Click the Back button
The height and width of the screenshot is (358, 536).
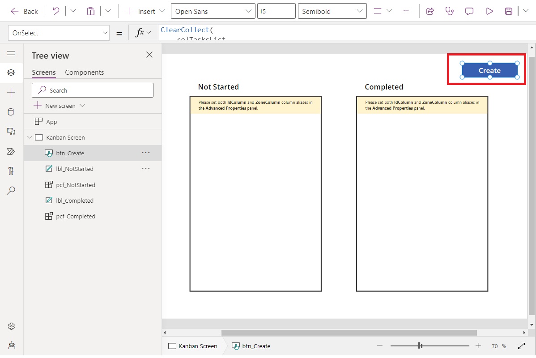(24, 11)
